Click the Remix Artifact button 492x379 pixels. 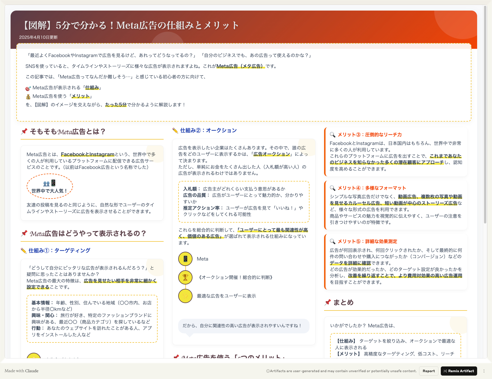[x=459, y=371]
